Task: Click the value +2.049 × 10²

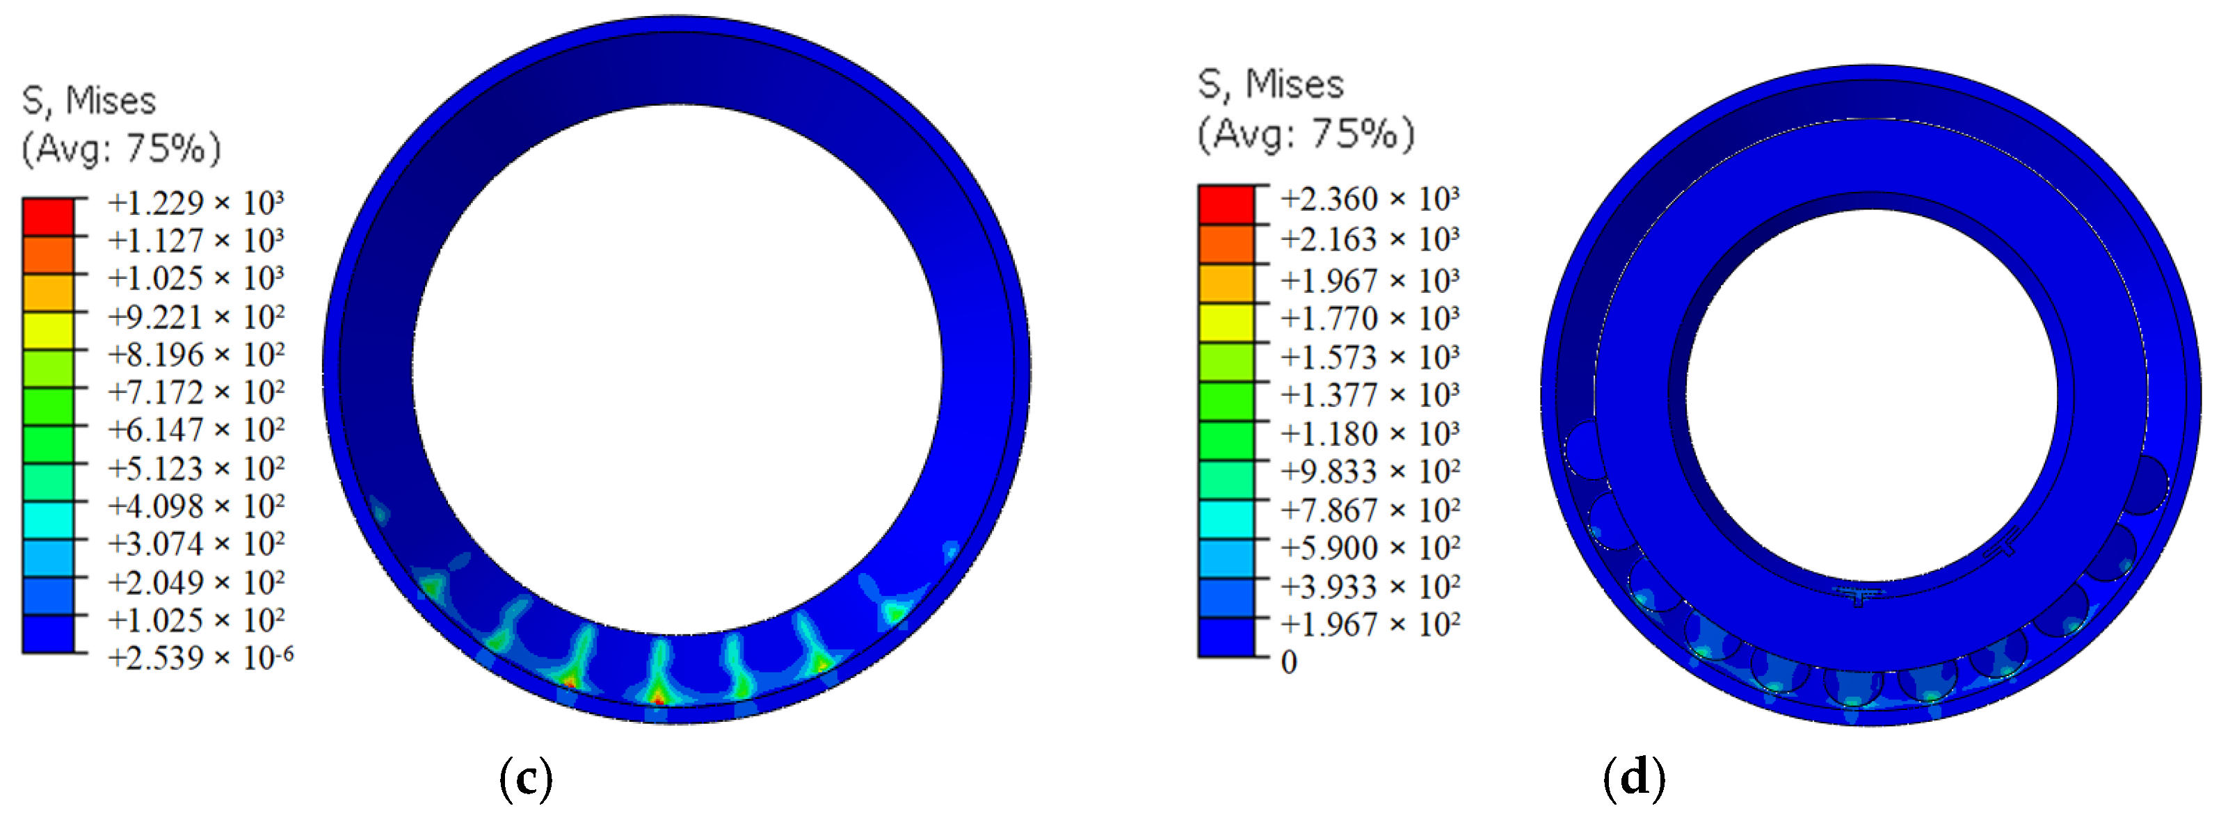Action: click(x=195, y=583)
